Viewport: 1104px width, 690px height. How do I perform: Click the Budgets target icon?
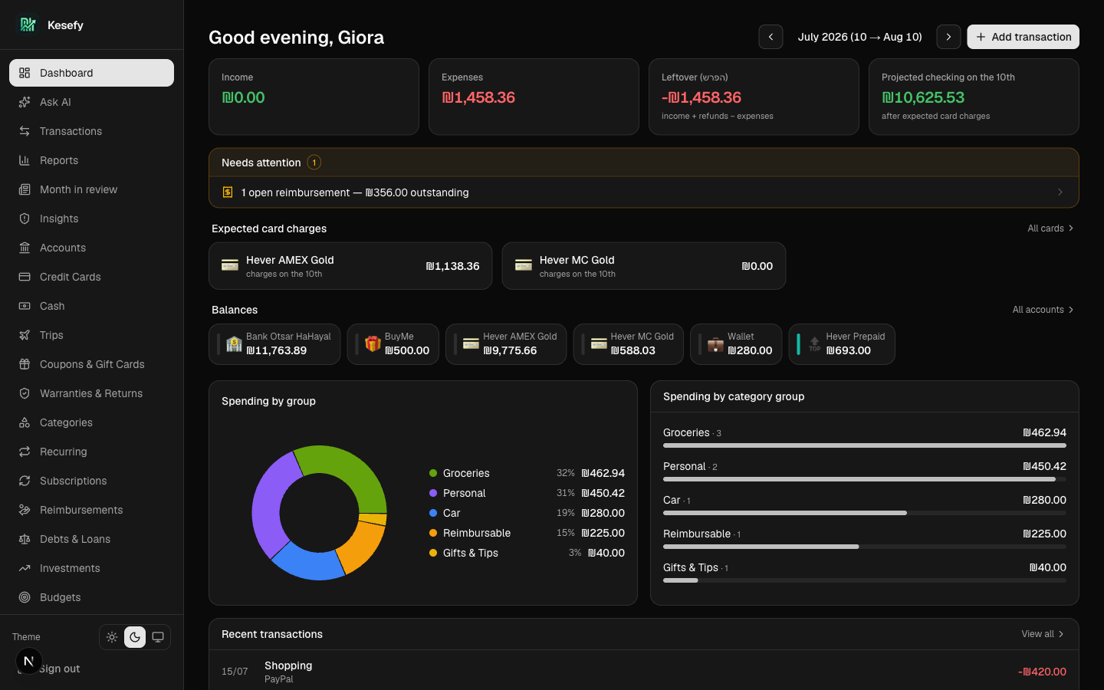point(25,597)
